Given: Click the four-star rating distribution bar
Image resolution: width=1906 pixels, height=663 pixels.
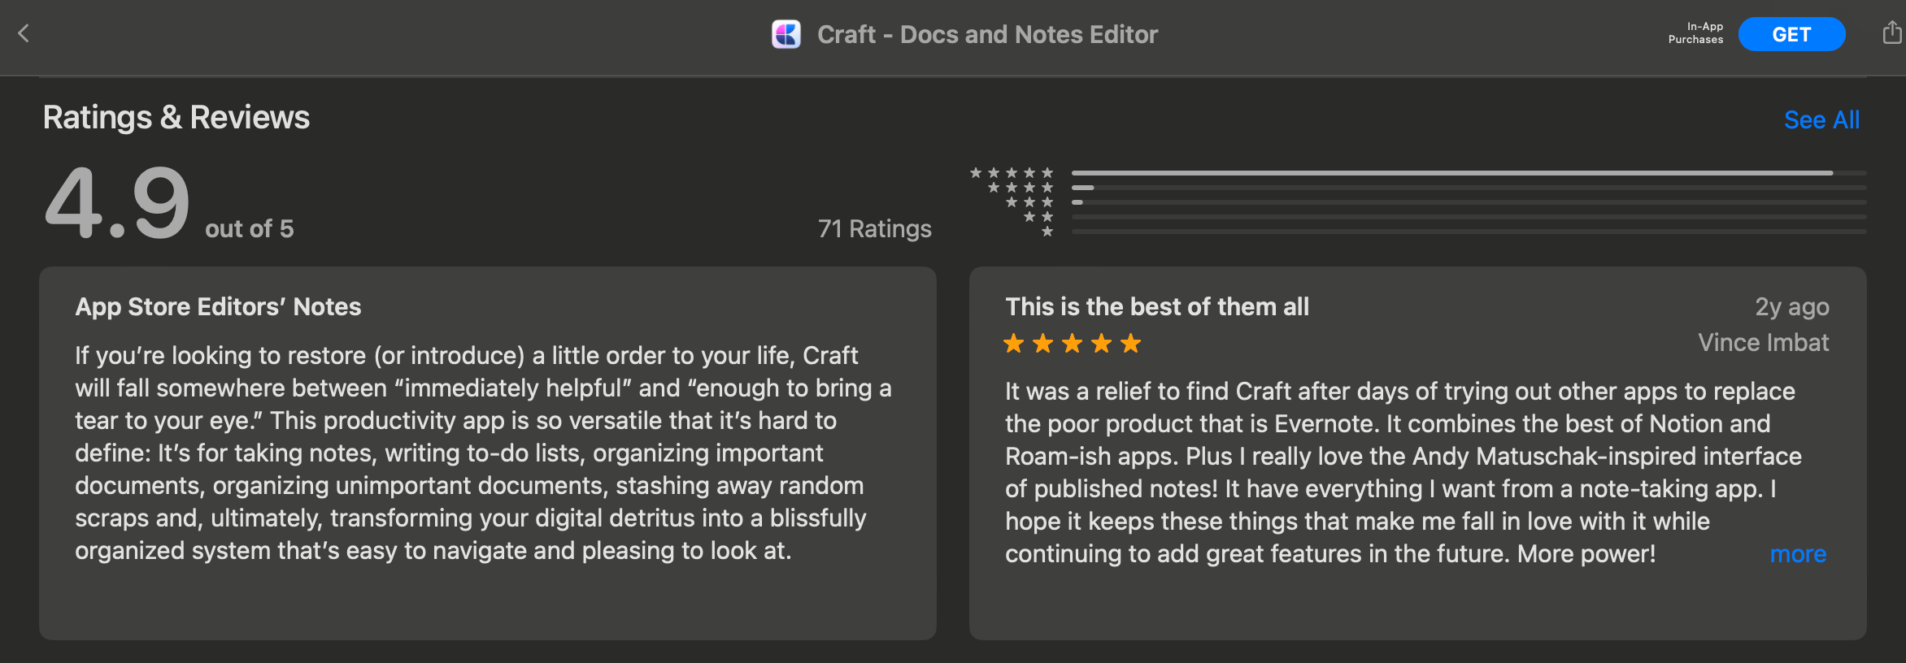Looking at the screenshot, I should coord(1469,188).
